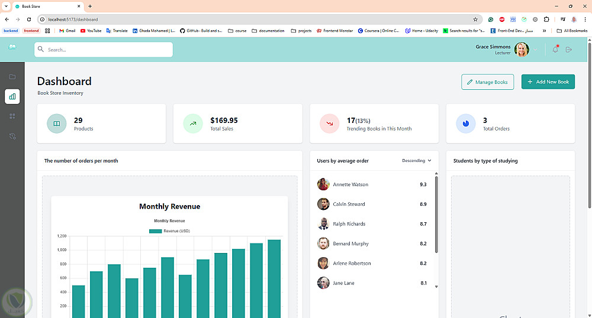
Task: Bookmark this page with star icon
Action: (x=475, y=20)
